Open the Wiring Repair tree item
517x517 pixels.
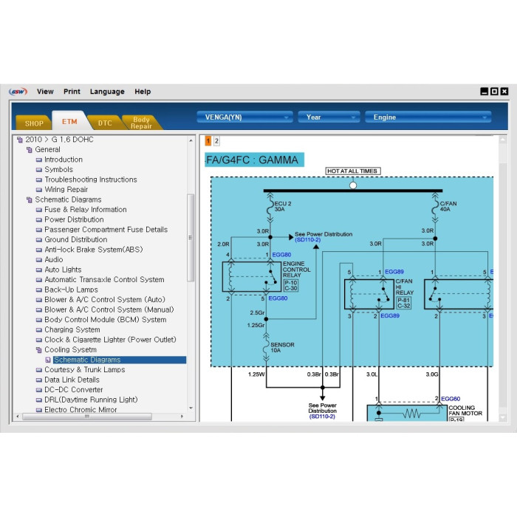pos(66,190)
